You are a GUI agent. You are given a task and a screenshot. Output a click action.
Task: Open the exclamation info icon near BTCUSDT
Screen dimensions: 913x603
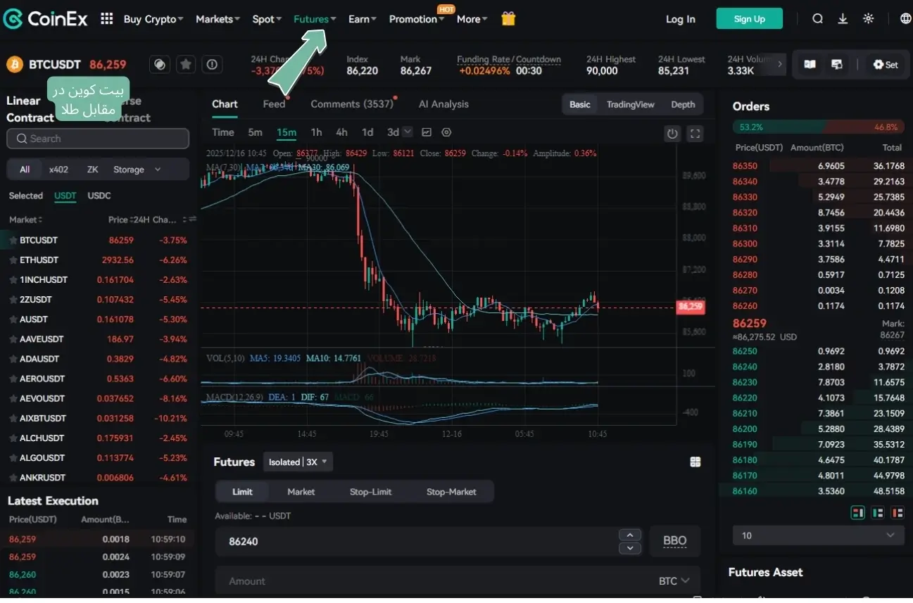coord(212,65)
